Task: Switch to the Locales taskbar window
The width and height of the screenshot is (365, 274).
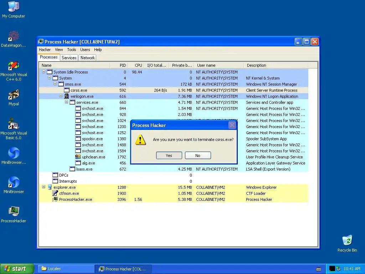Action: [x=66, y=269]
